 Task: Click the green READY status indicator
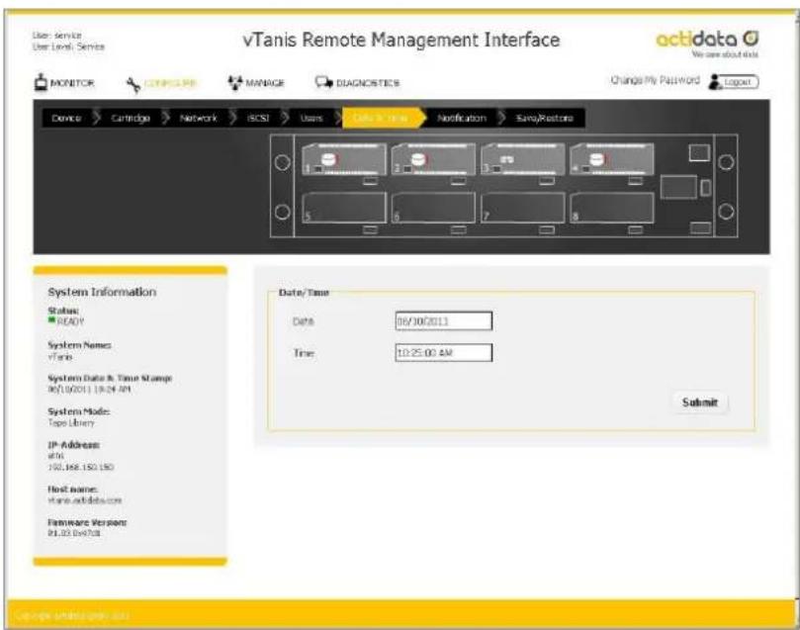pos(51,319)
